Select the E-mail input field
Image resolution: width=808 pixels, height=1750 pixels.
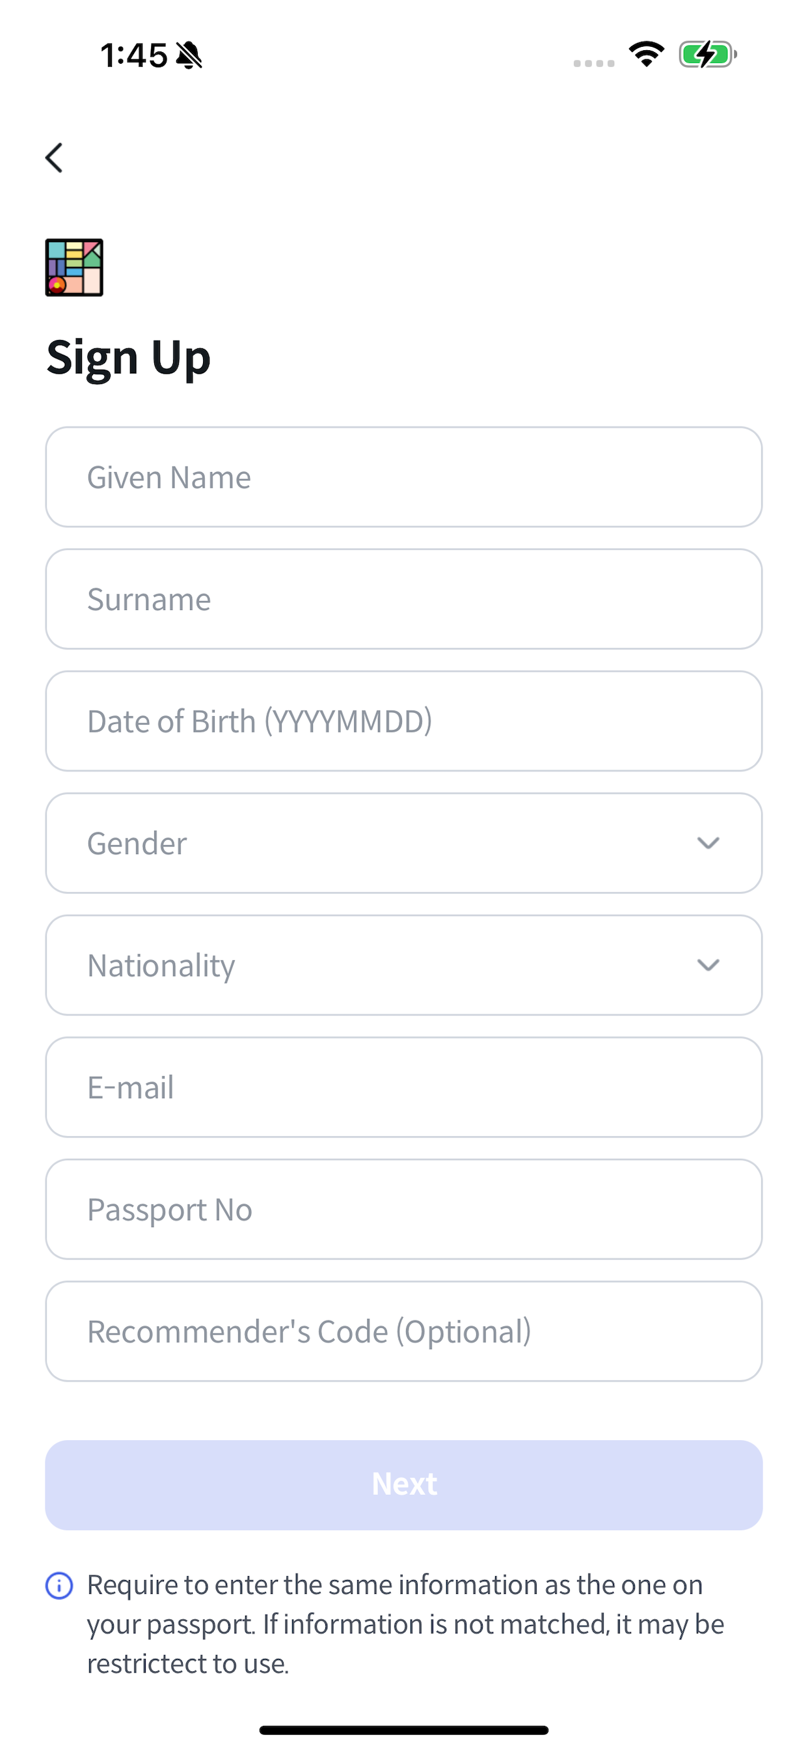coord(404,1087)
